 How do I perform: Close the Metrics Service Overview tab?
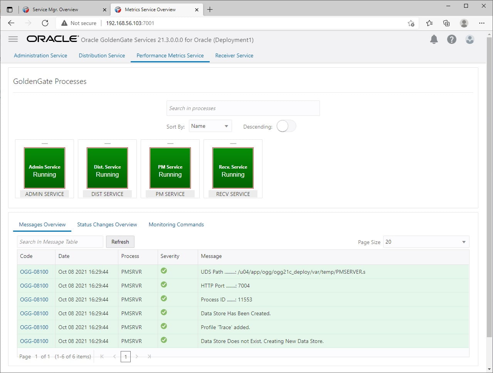(x=197, y=10)
